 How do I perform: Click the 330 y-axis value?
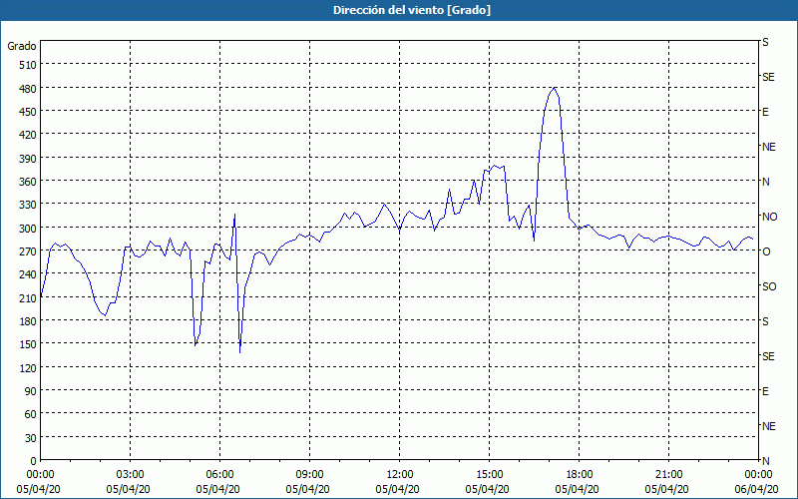click(28, 205)
